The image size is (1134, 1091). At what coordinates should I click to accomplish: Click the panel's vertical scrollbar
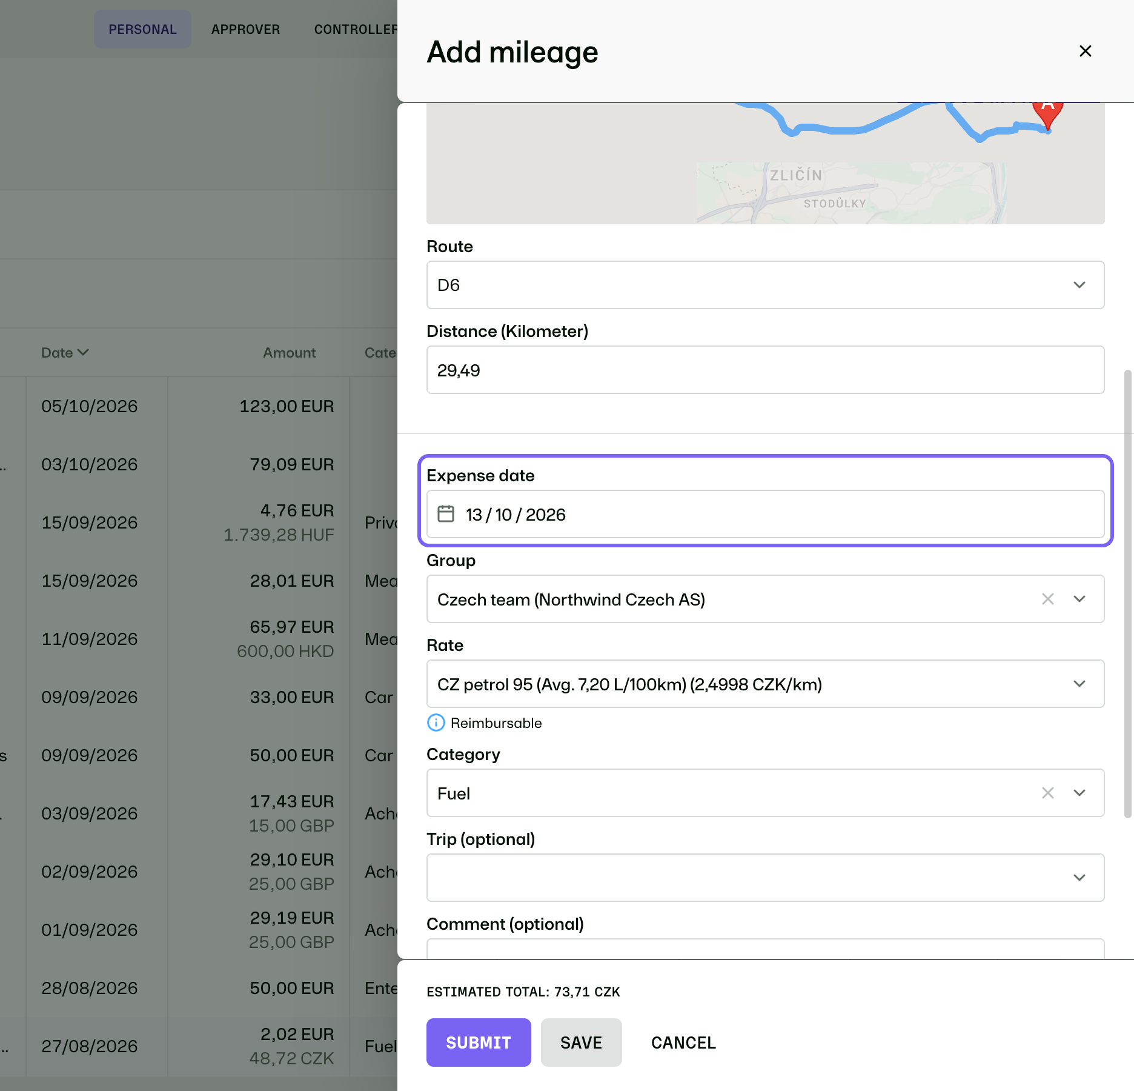tap(1127, 594)
